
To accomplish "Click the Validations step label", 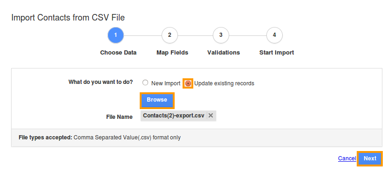I will (224, 53).
